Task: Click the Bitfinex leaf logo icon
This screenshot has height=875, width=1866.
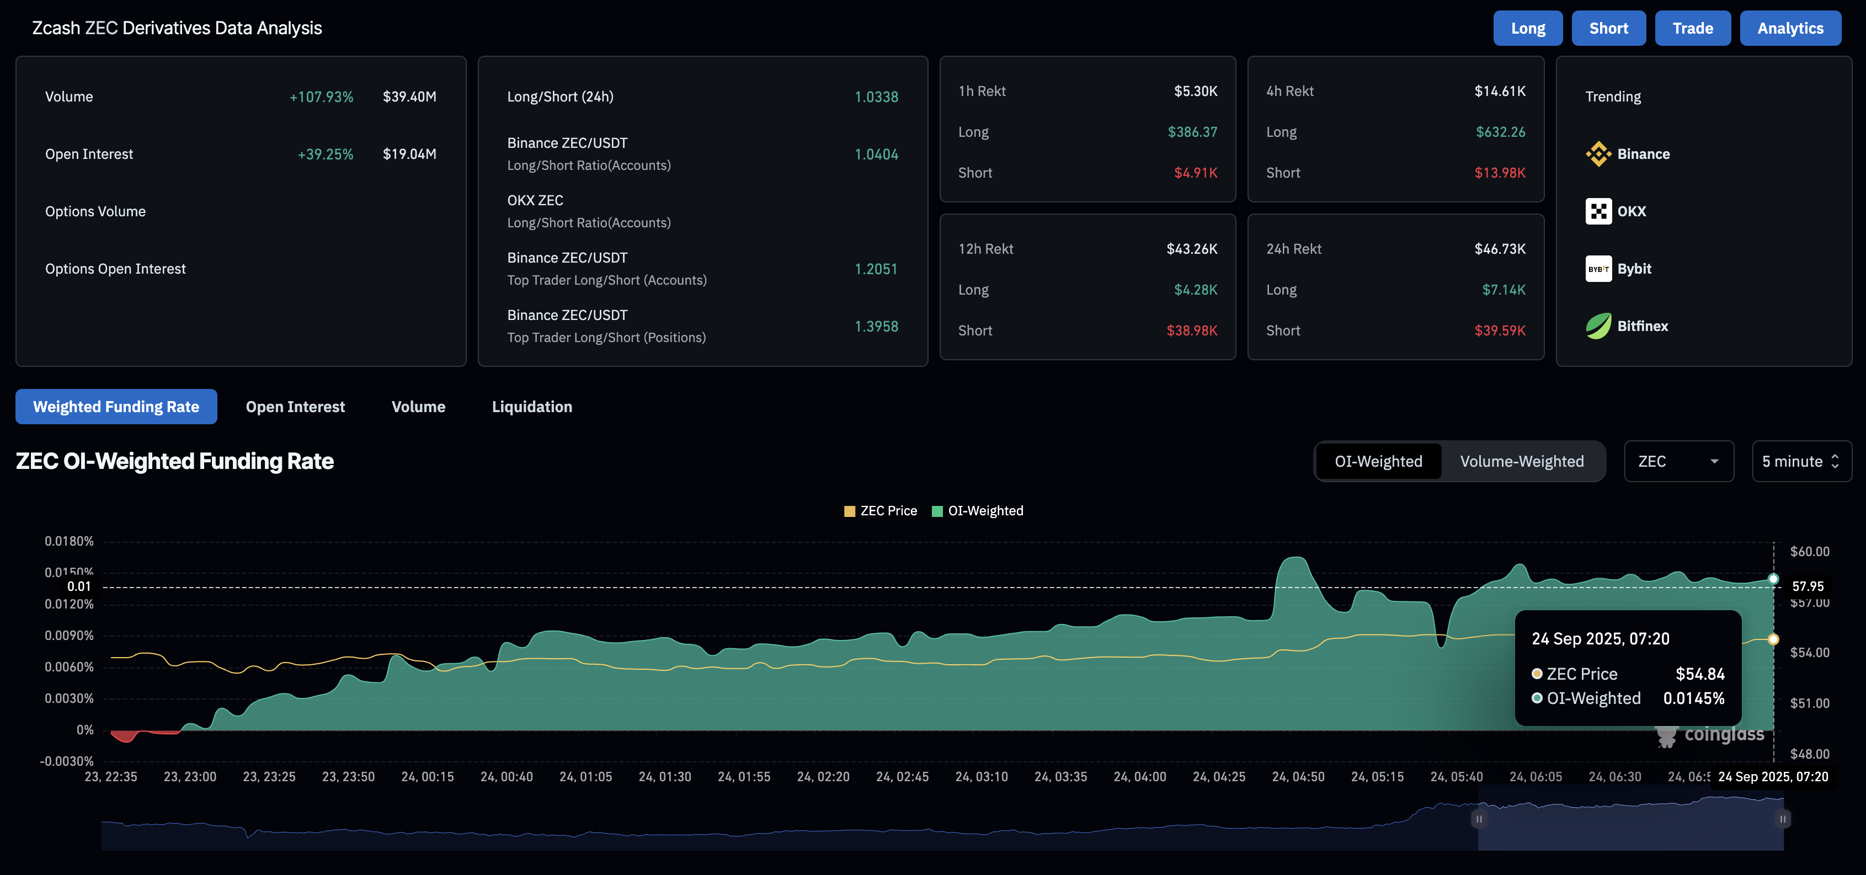Action: coord(1598,326)
